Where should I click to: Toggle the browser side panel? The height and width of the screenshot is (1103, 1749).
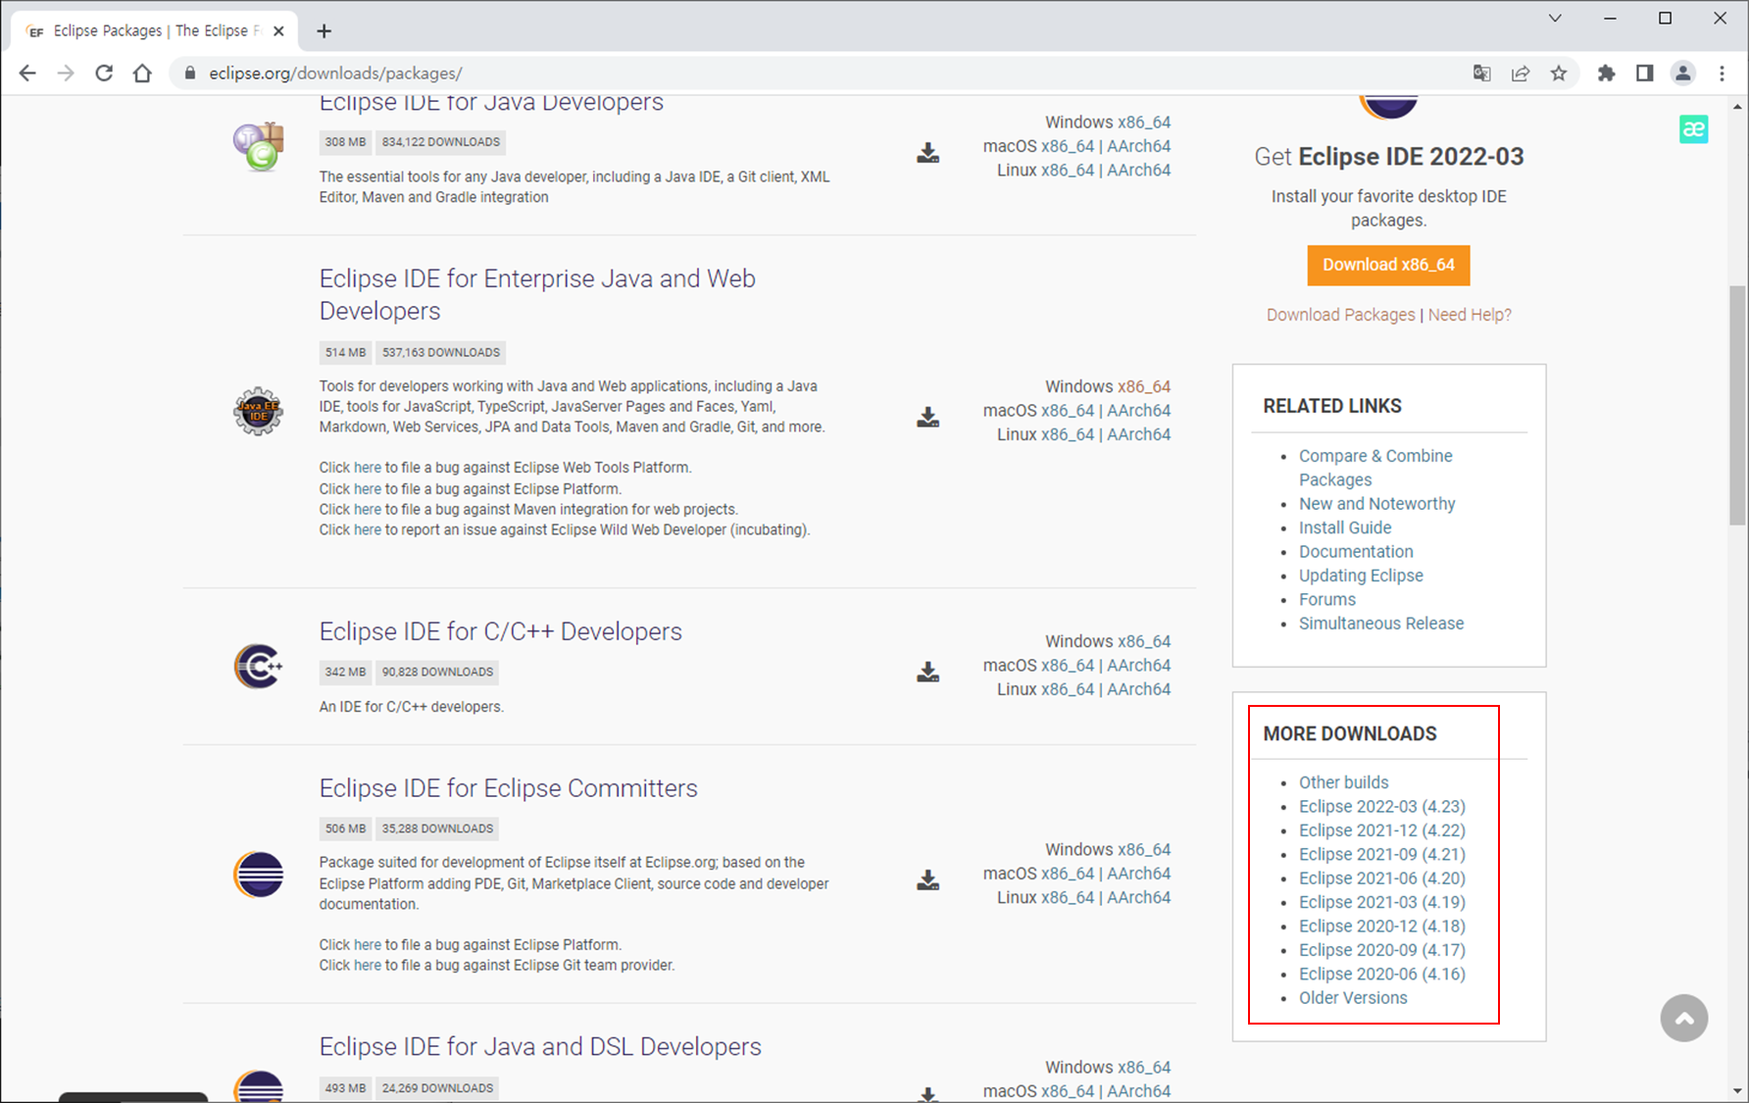point(1644,74)
